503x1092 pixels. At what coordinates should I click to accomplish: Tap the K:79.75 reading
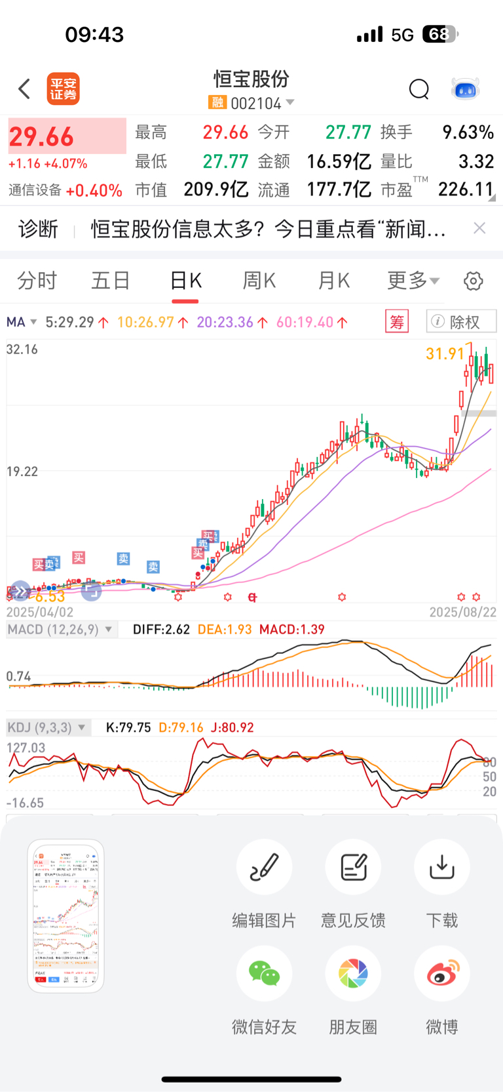tap(128, 727)
